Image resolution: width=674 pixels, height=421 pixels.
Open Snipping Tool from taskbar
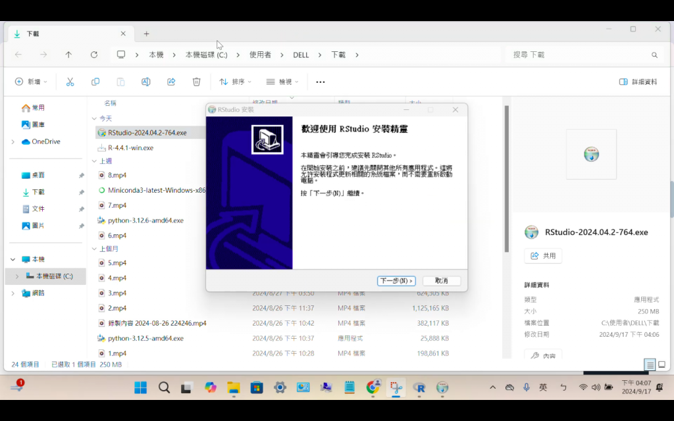pyautogui.click(x=396, y=387)
